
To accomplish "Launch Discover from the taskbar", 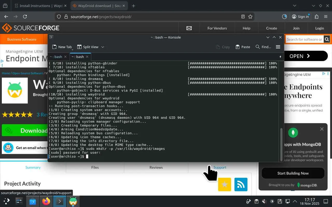I will [x=33, y=201].
